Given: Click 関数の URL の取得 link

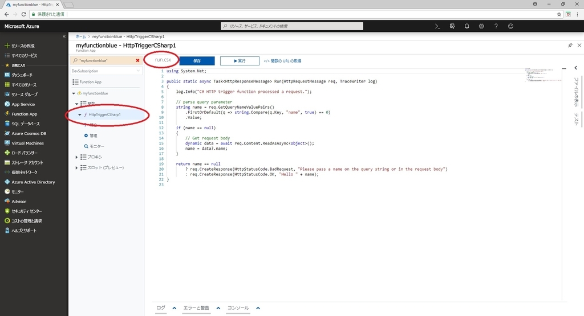Looking at the screenshot, I should pos(283,60).
